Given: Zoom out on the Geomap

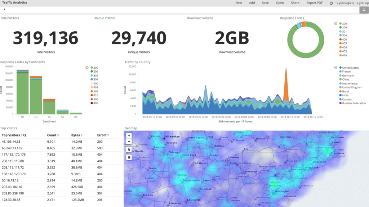Looking at the screenshot, I should [129, 142].
